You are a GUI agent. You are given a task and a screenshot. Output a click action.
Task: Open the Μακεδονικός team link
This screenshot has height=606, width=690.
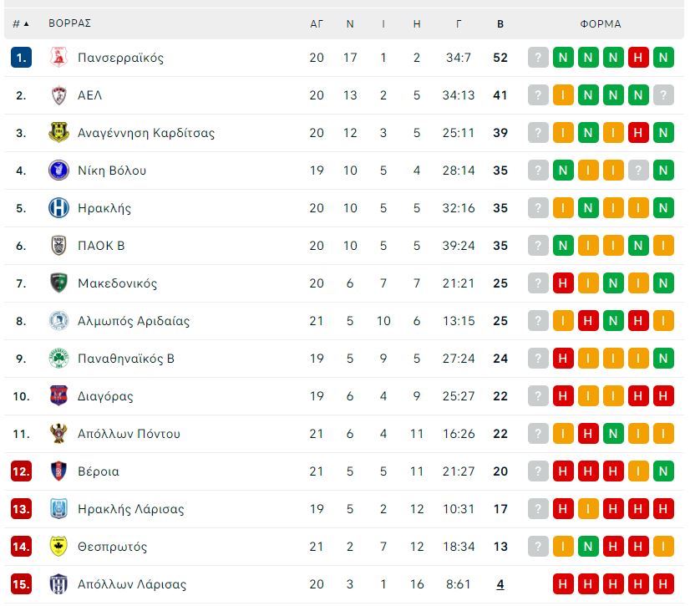(117, 283)
